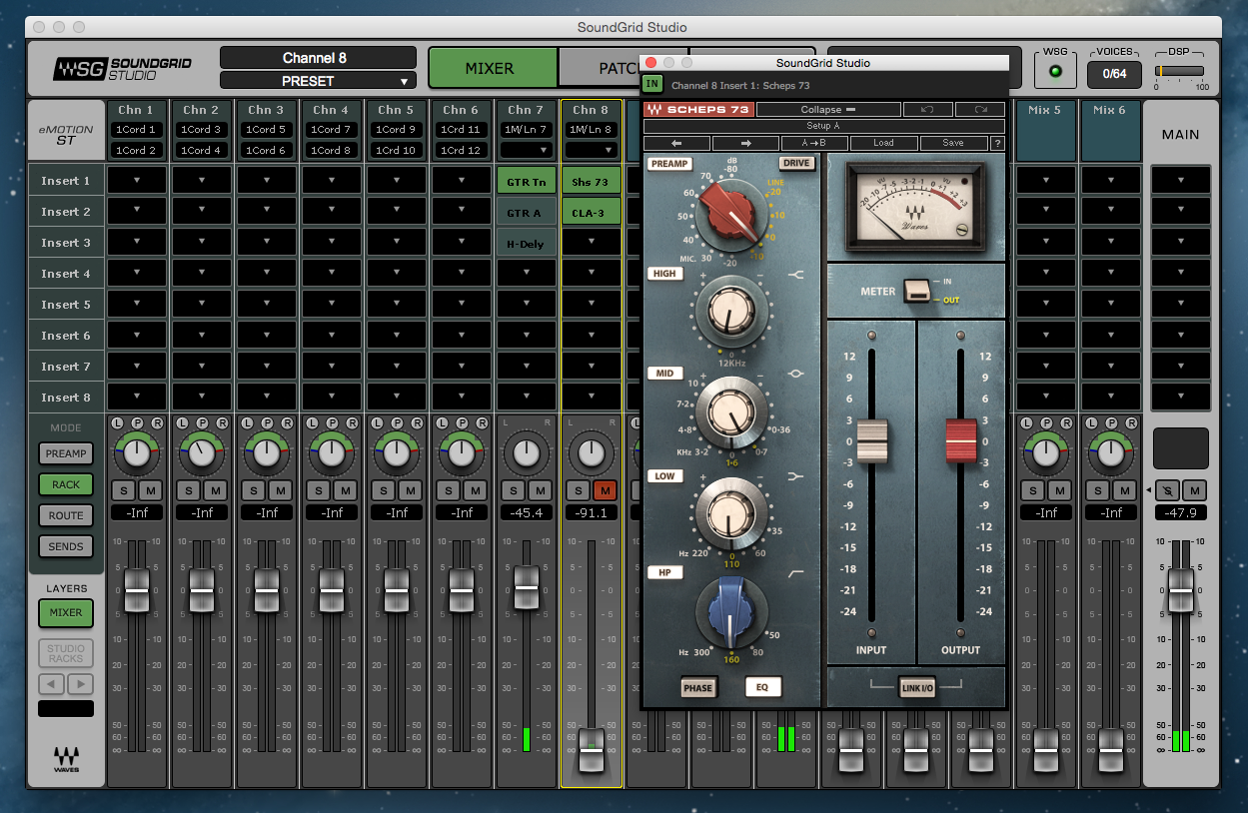Click the mid bell symbol beside MID knob
Screen dimensions: 1248x813
795,374
